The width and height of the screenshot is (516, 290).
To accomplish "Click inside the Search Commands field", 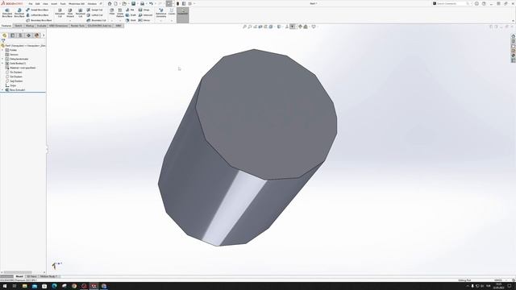I will [x=451, y=3].
